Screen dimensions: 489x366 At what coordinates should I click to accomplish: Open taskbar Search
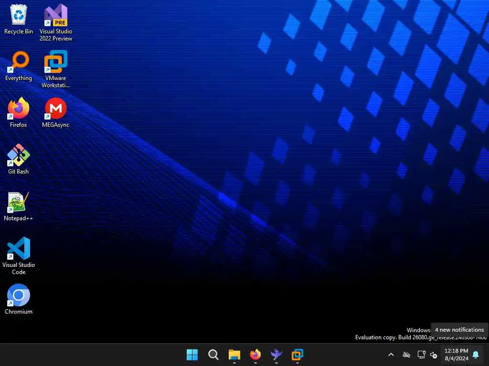[x=213, y=355]
